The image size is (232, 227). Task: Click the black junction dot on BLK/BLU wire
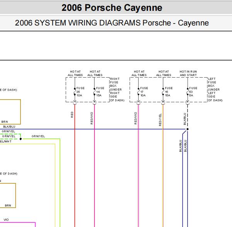tap(188, 129)
